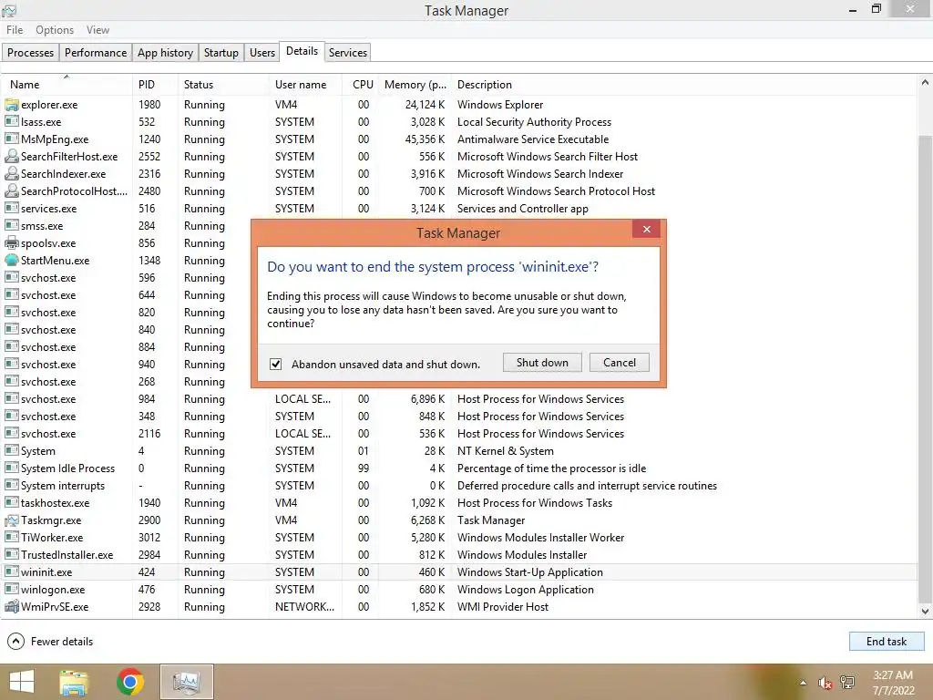
Task: Close the wininit.exe confirmation dialog
Action: click(x=646, y=229)
